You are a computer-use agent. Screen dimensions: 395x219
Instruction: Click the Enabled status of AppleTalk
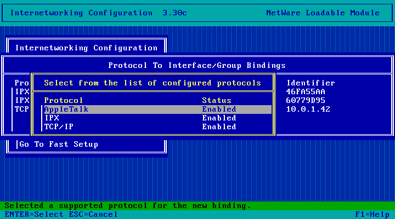coord(219,109)
